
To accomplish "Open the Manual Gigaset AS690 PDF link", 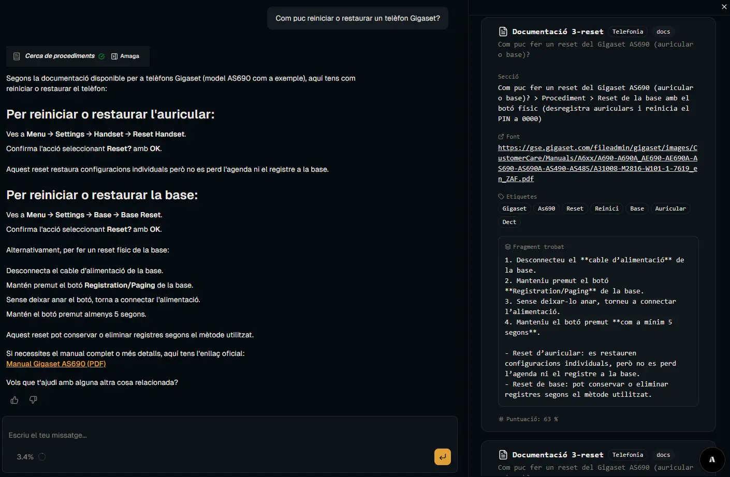I will pos(56,364).
